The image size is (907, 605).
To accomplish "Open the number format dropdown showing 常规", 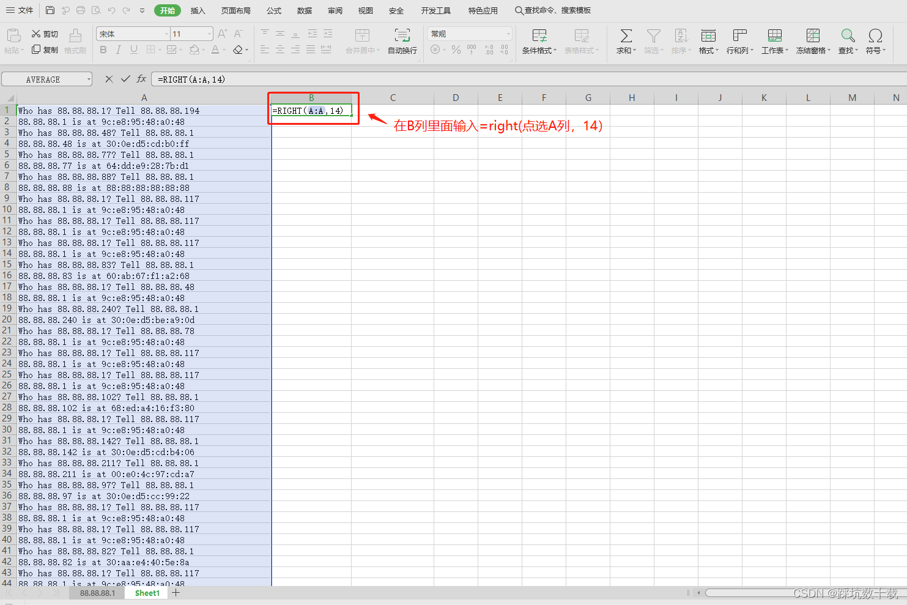I will point(508,34).
